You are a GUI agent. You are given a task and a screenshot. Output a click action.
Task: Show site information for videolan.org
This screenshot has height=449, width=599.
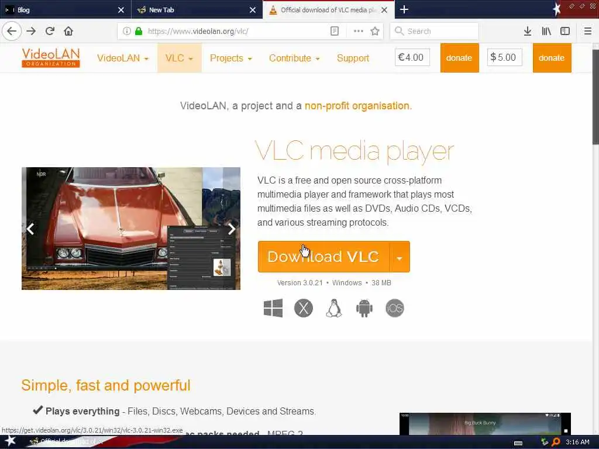coord(126,31)
